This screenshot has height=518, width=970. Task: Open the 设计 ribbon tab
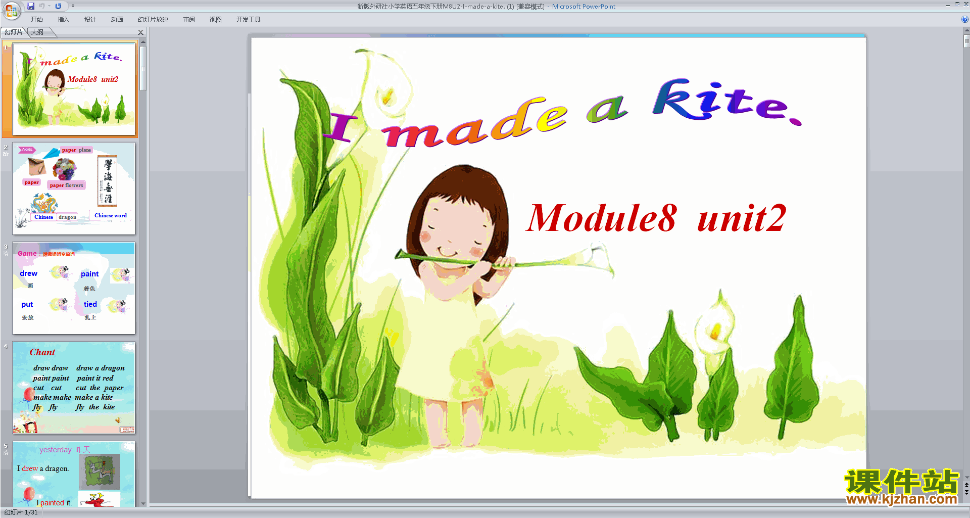click(x=90, y=20)
